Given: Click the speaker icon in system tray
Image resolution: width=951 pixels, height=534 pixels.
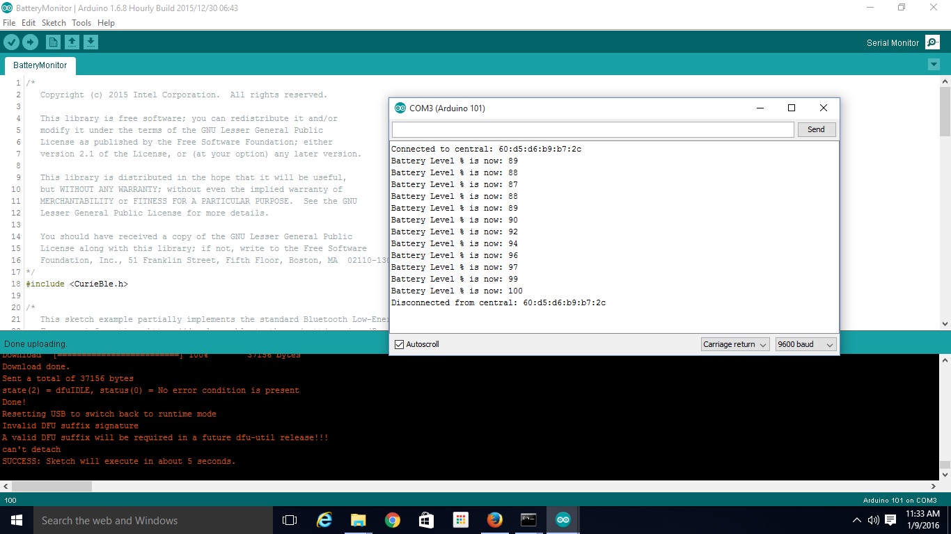Looking at the screenshot, I should point(872,519).
